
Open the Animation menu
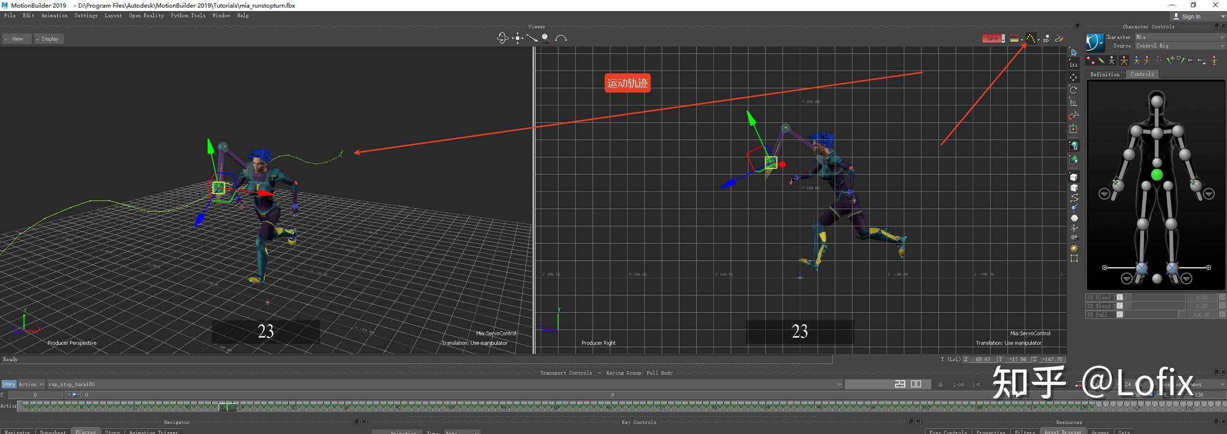pyautogui.click(x=55, y=15)
